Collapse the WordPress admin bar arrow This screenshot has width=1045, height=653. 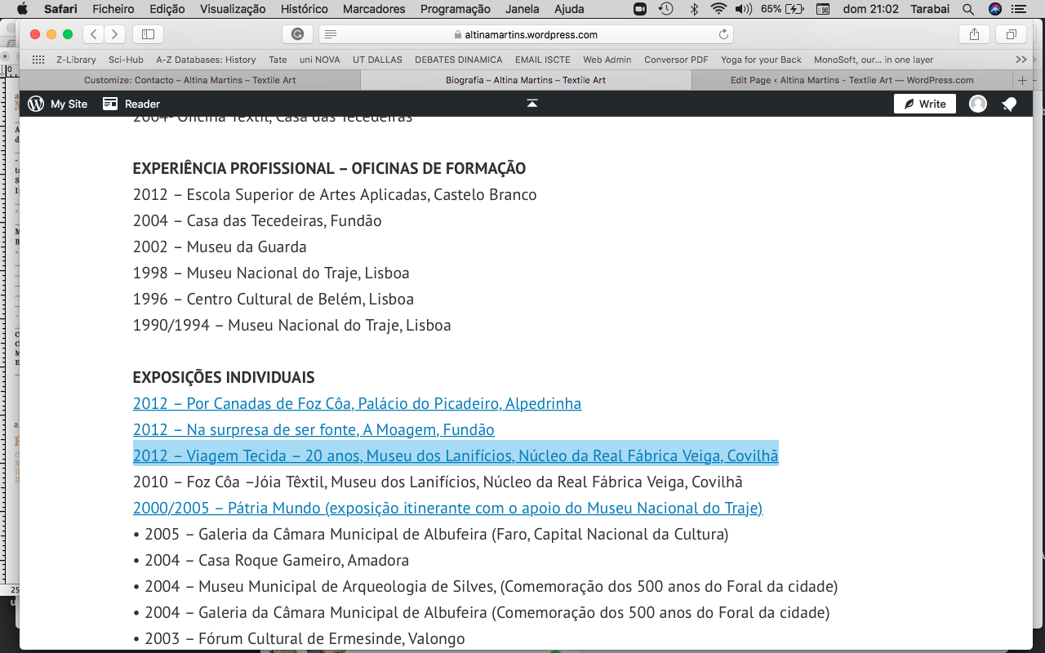point(531,104)
